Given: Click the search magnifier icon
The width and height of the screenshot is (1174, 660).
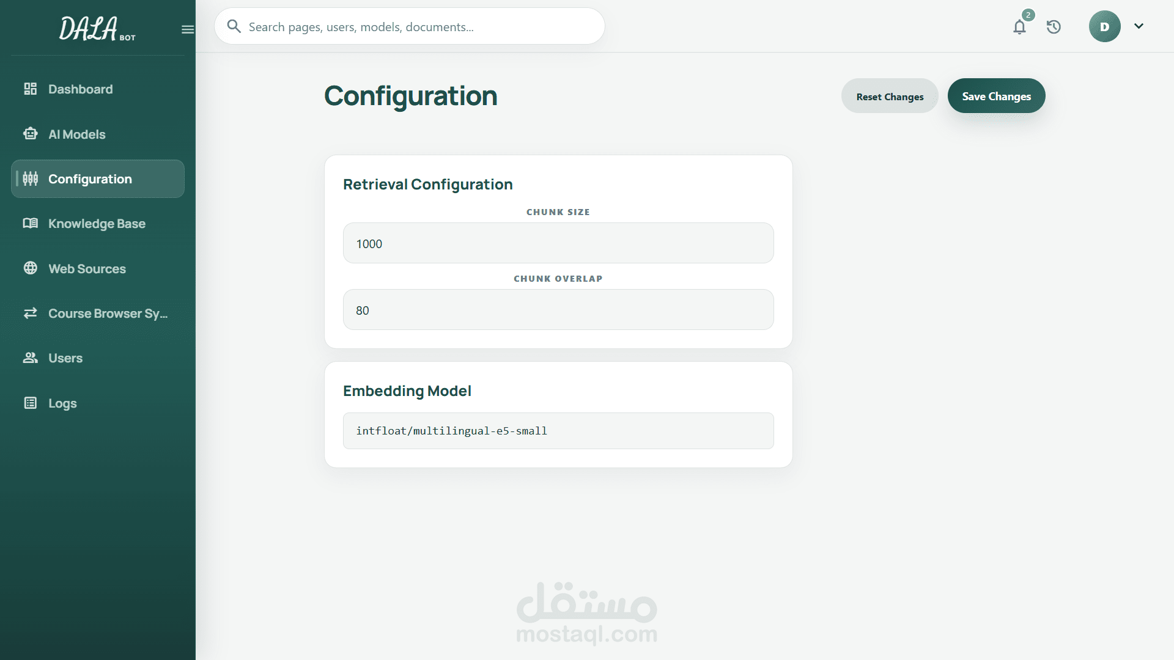Looking at the screenshot, I should (x=234, y=26).
